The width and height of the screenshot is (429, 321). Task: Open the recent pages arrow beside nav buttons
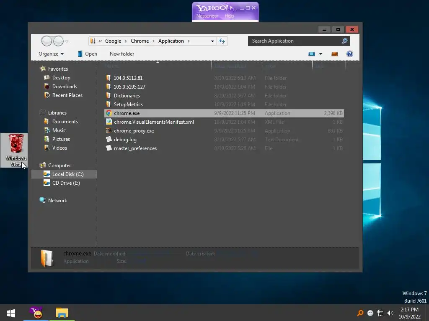pos(67,41)
